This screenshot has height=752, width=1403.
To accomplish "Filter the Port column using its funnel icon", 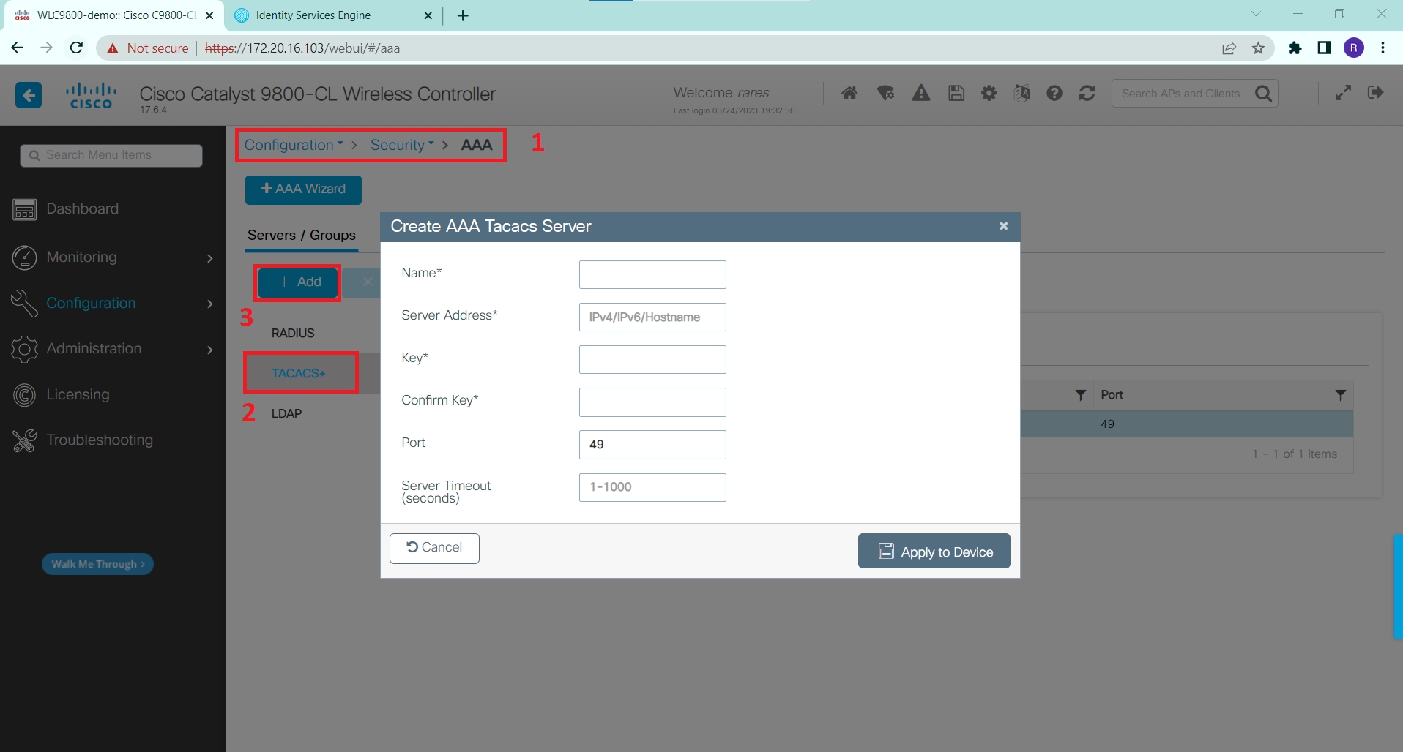I will click(1341, 395).
